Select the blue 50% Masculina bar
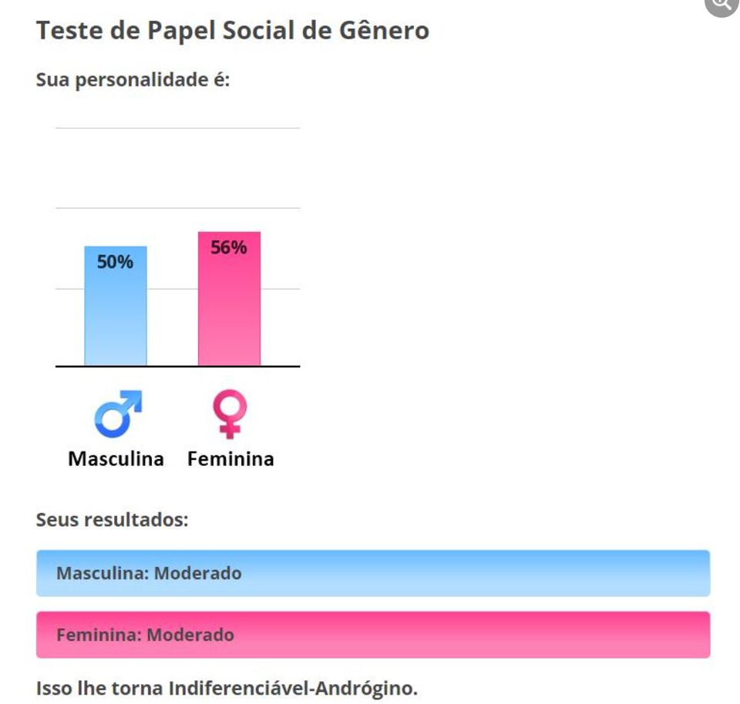This screenshot has width=740, height=704. click(116, 306)
